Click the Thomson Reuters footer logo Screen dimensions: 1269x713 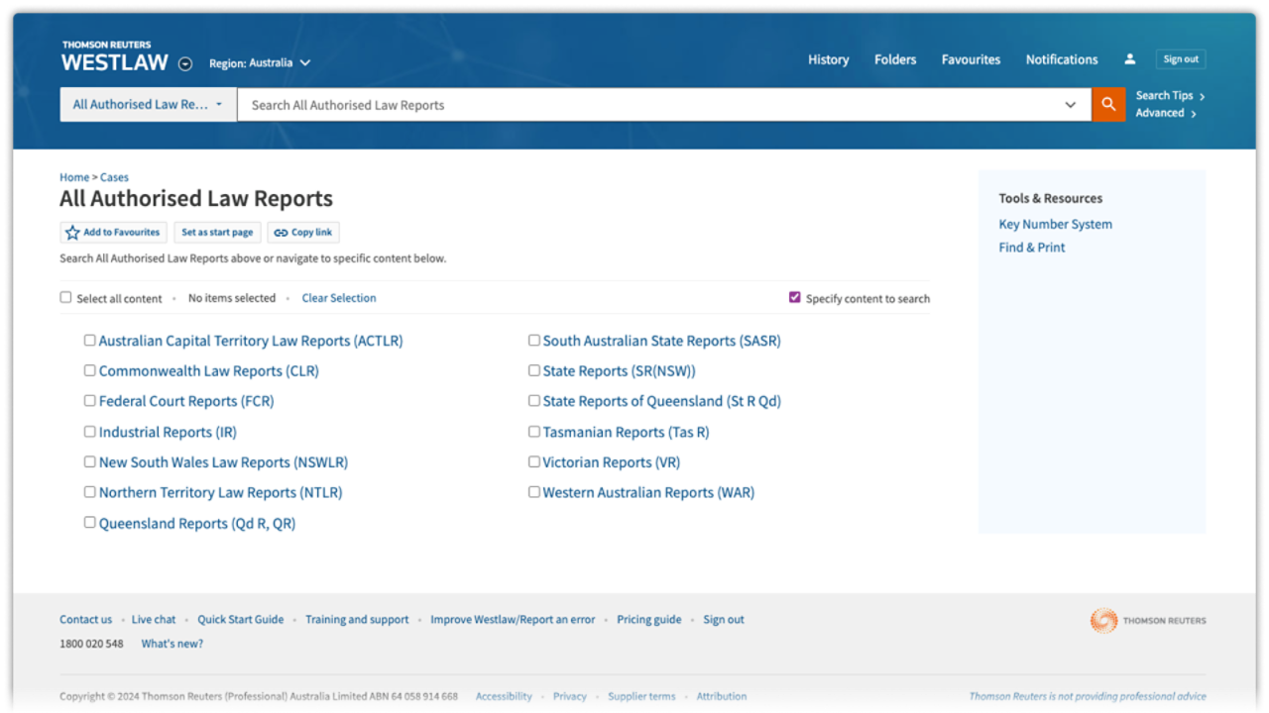pyautogui.click(x=1148, y=621)
